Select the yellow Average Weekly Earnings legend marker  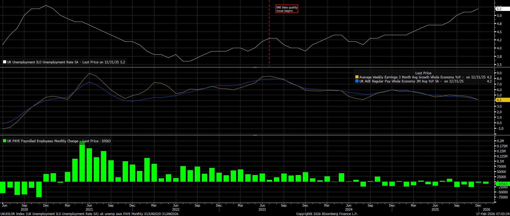(x=357, y=77)
